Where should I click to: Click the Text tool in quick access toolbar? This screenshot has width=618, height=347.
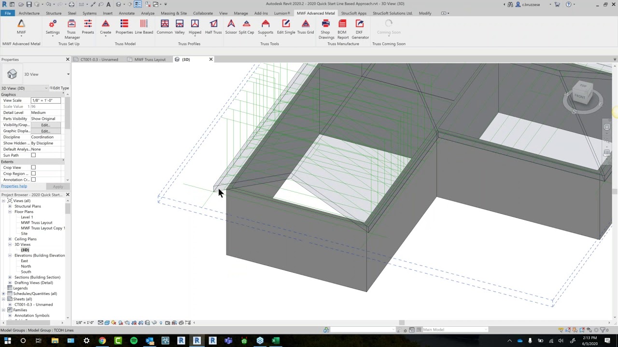(109, 4)
